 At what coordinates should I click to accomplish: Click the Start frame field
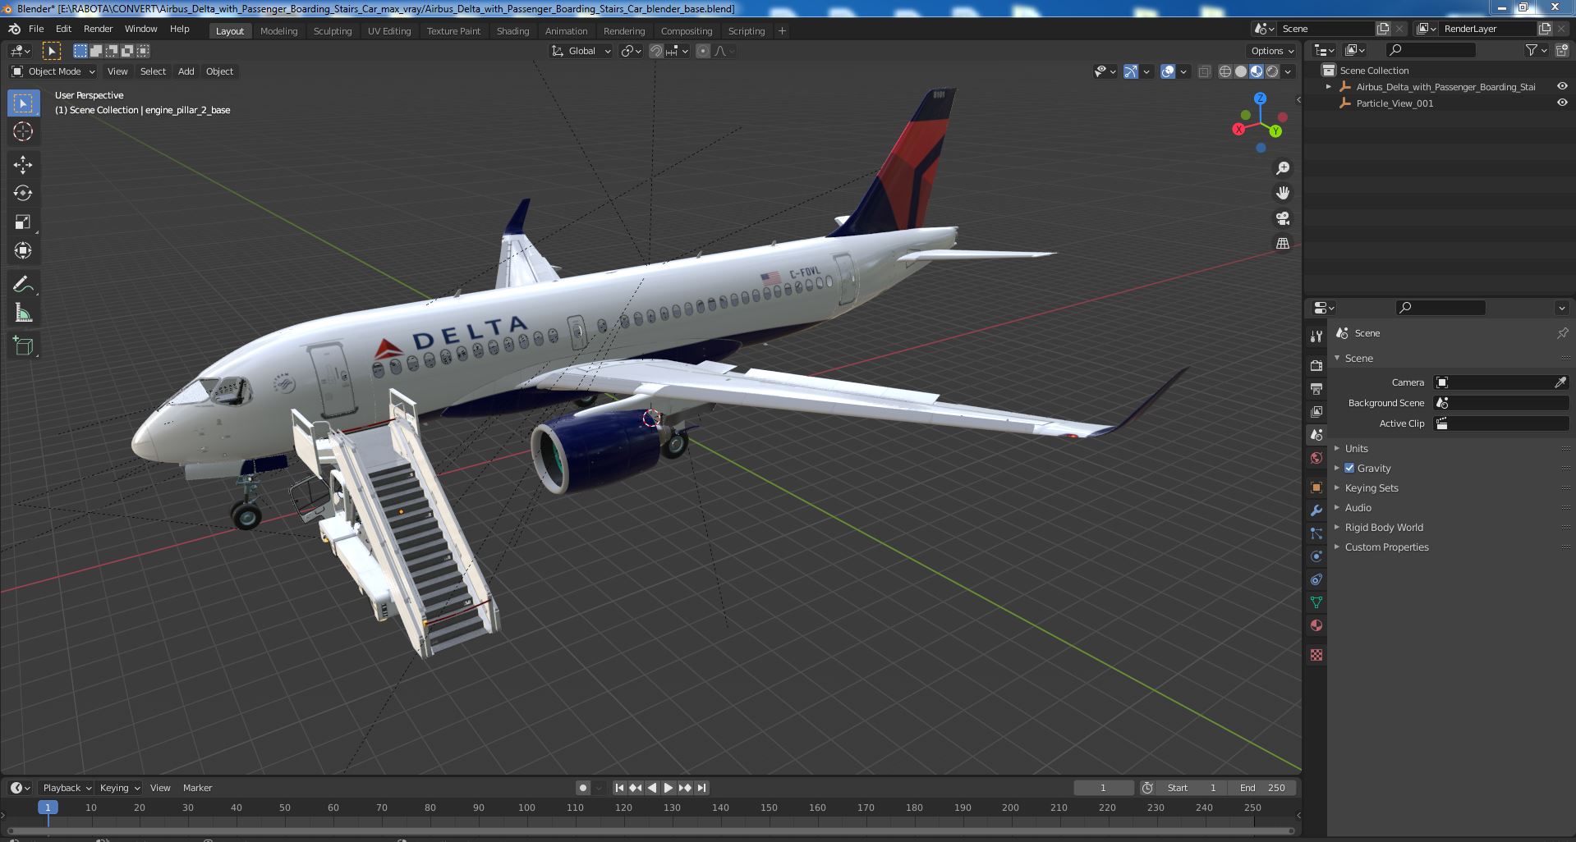1191,788
